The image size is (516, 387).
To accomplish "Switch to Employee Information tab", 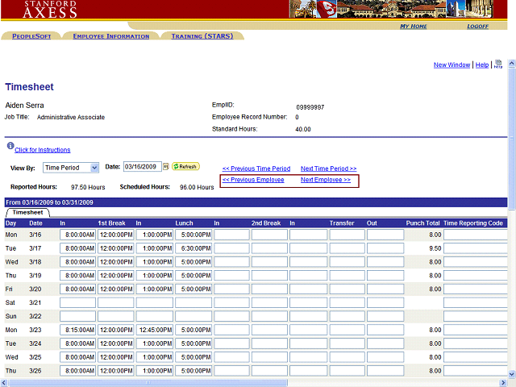I will 110,36.
